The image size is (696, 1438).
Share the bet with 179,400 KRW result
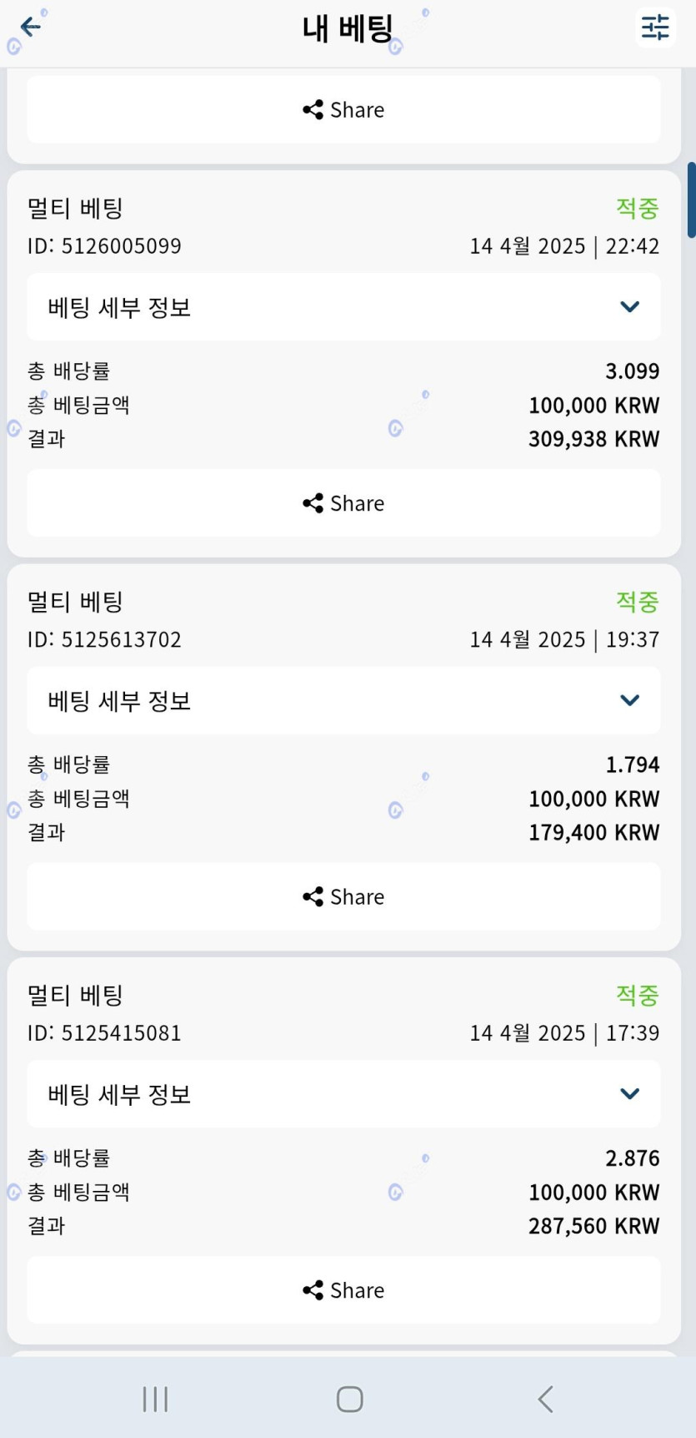pos(343,897)
